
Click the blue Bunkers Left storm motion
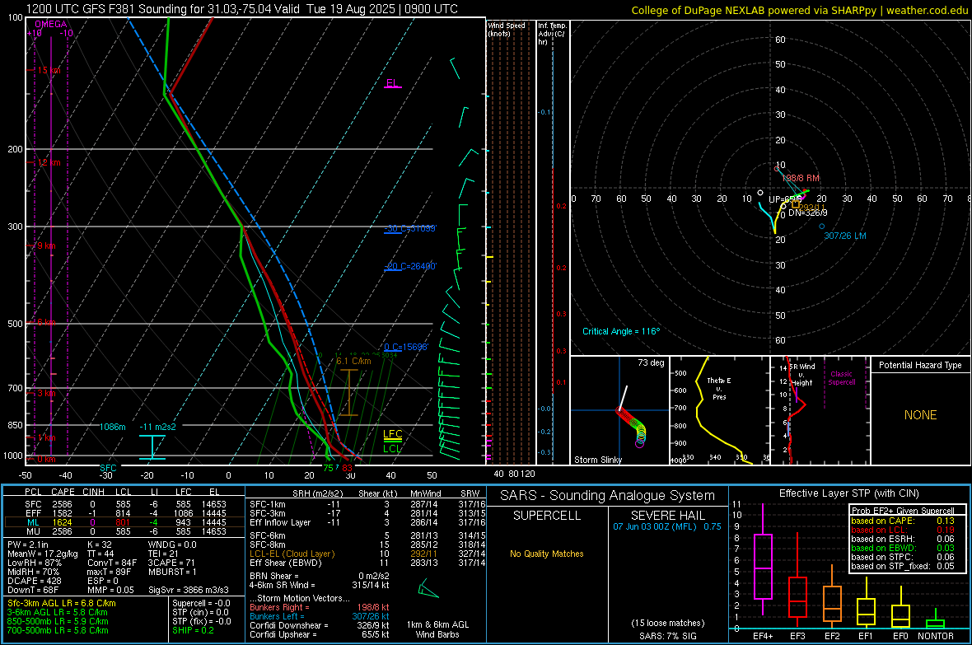coord(320,616)
